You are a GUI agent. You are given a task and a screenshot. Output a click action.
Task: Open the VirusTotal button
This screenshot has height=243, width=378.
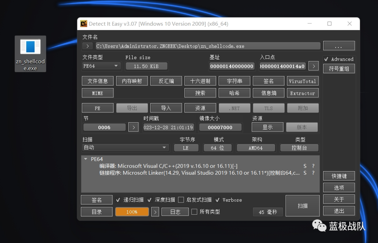[303, 81]
